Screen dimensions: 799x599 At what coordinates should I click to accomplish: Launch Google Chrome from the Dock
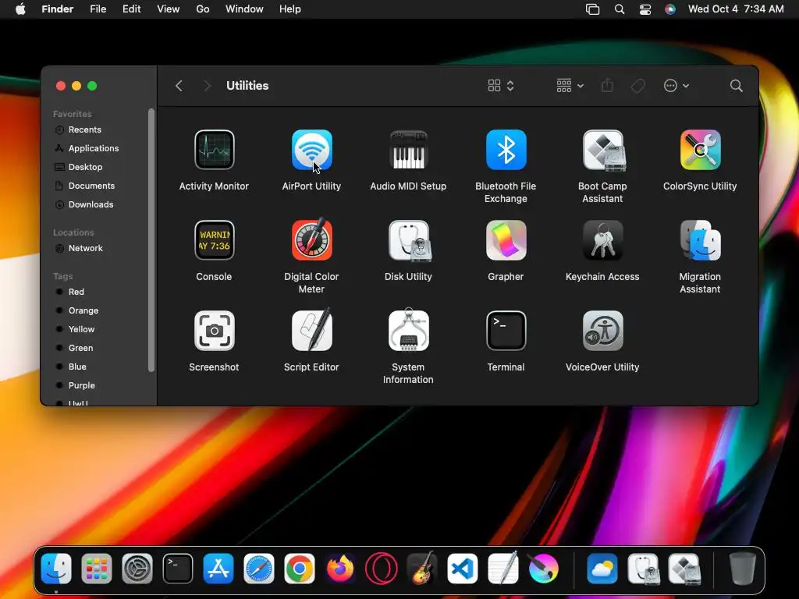click(300, 569)
